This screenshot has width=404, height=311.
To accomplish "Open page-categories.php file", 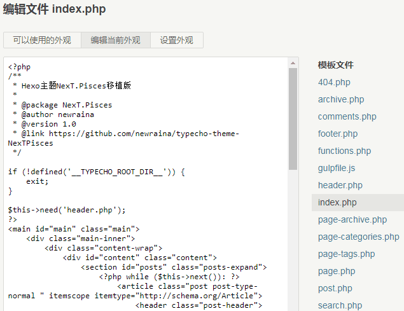I will pos(358,237).
